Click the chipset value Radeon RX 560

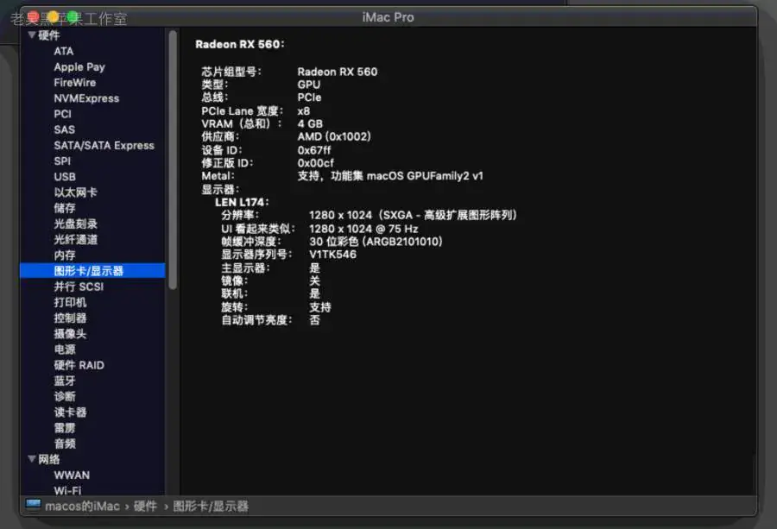pos(338,72)
